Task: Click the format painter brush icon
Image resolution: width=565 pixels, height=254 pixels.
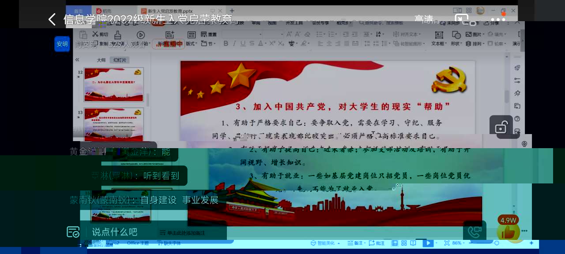Action: (118, 35)
